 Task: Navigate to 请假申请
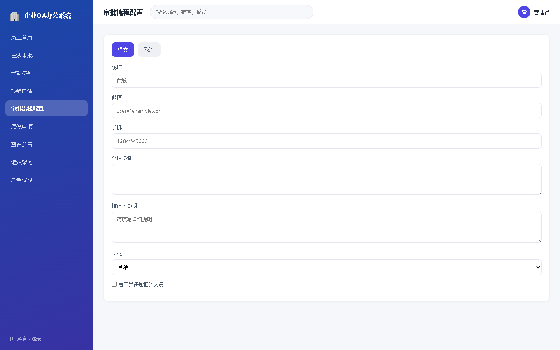(x=47, y=126)
